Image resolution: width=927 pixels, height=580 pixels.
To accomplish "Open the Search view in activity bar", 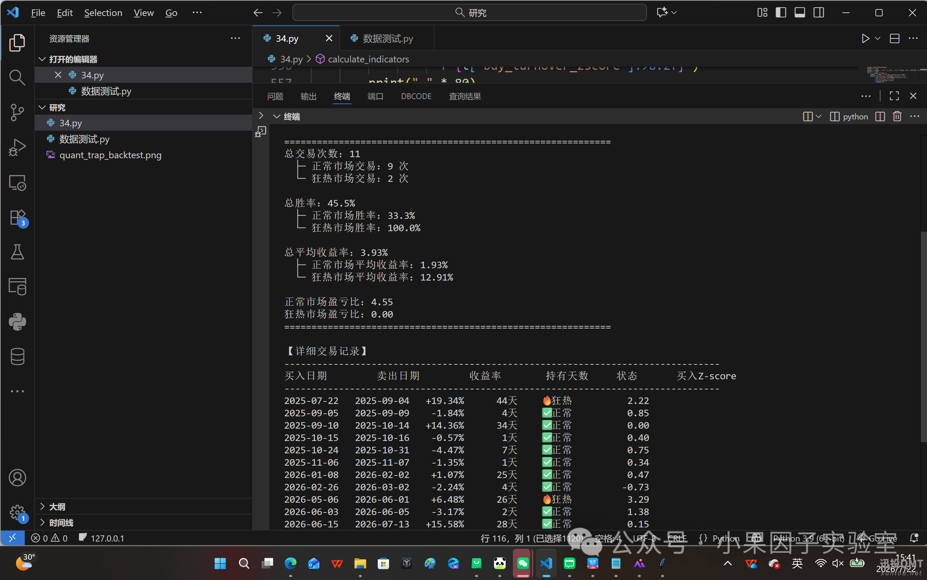I will (17, 77).
